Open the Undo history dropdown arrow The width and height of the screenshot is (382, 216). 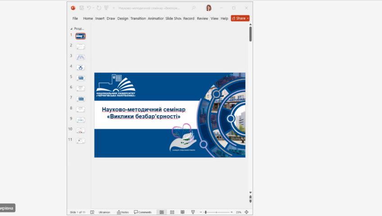93,8
